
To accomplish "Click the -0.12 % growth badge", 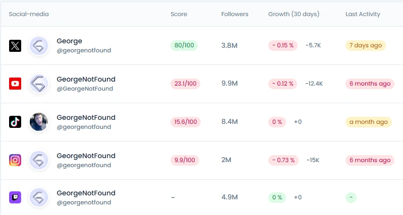I will (x=283, y=84).
